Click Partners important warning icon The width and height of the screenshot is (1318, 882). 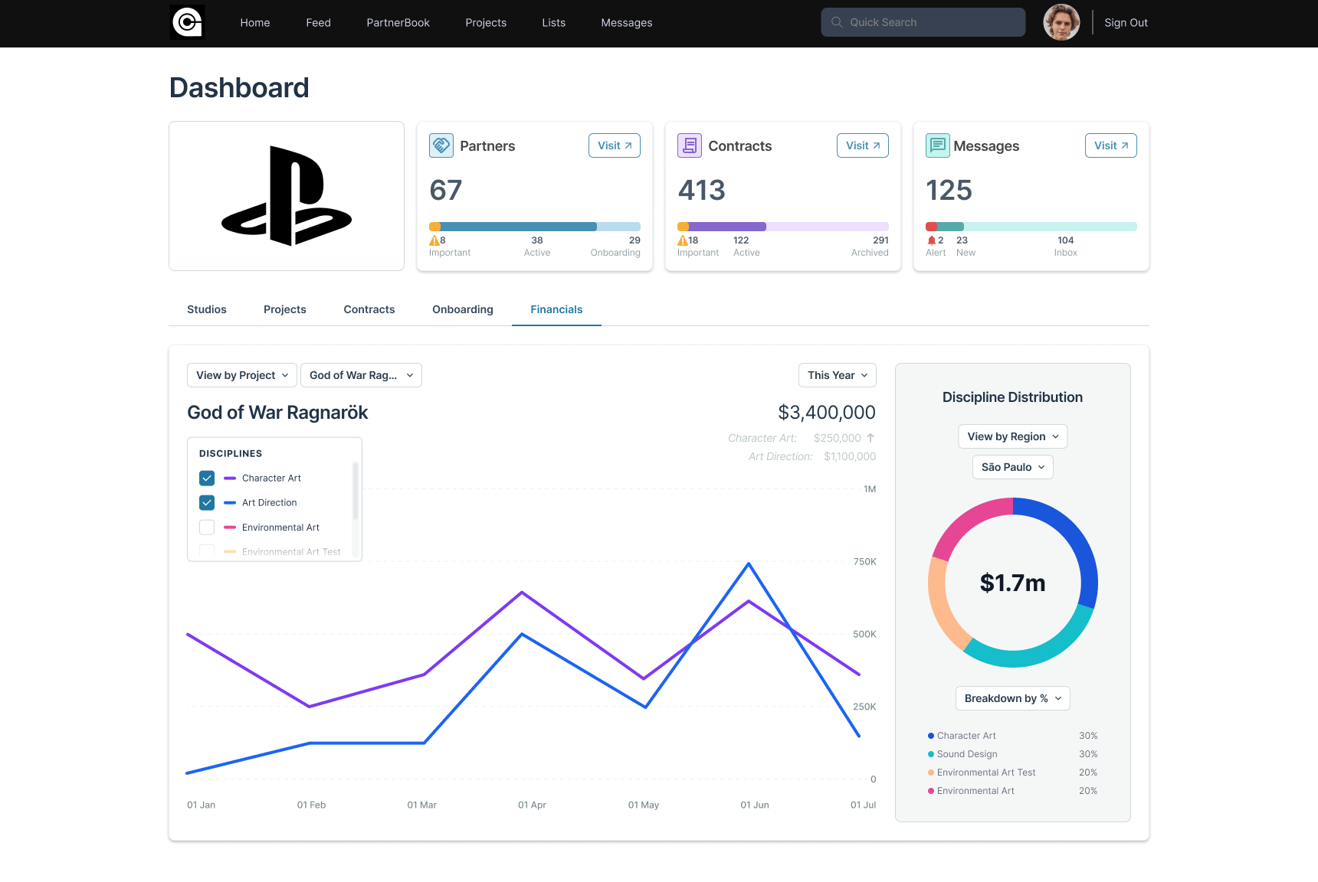(x=434, y=240)
